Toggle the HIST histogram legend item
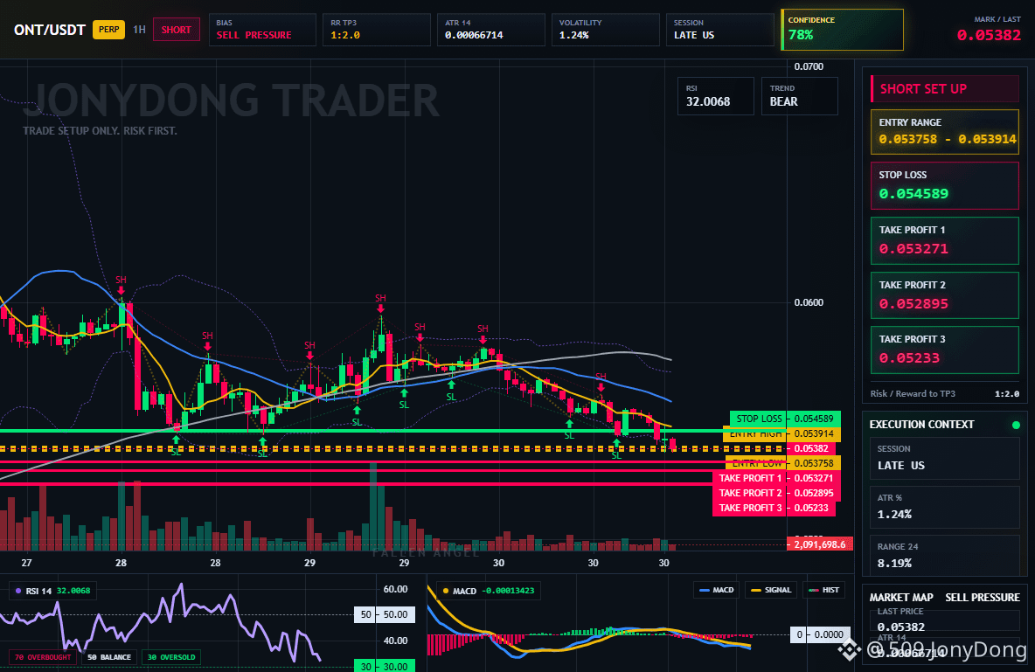 (x=823, y=590)
